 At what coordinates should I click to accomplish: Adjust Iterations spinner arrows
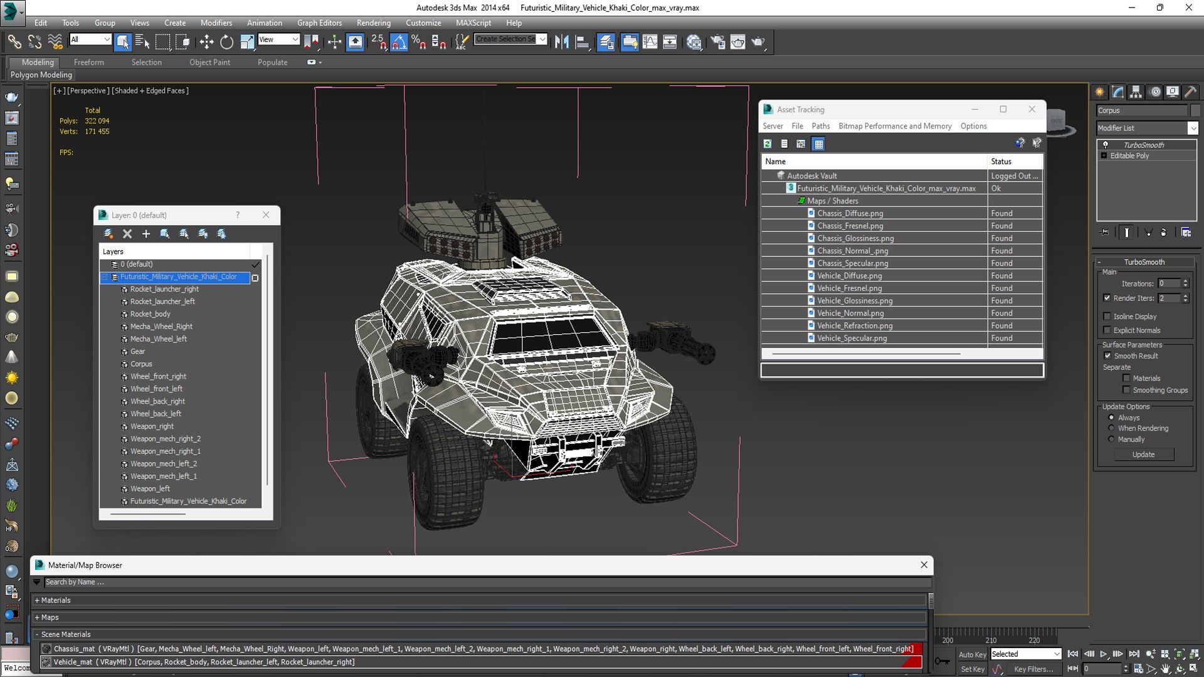pos(1185,283)
